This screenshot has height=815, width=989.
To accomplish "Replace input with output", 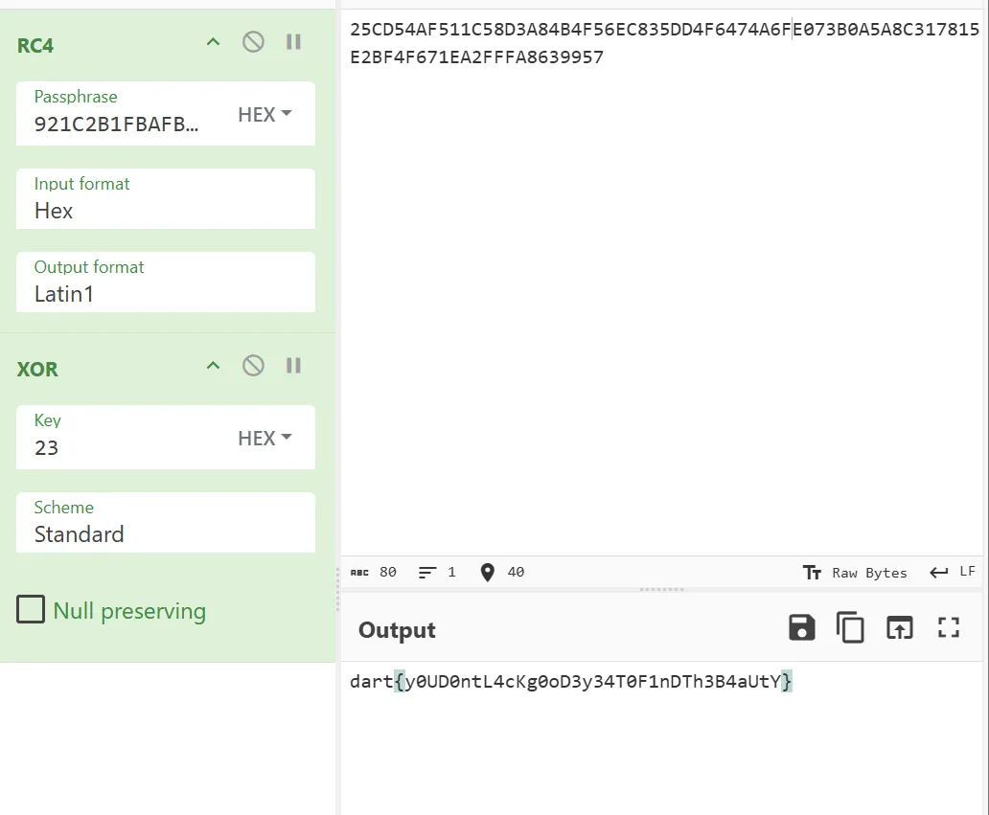I will click(x=899, y=628).
